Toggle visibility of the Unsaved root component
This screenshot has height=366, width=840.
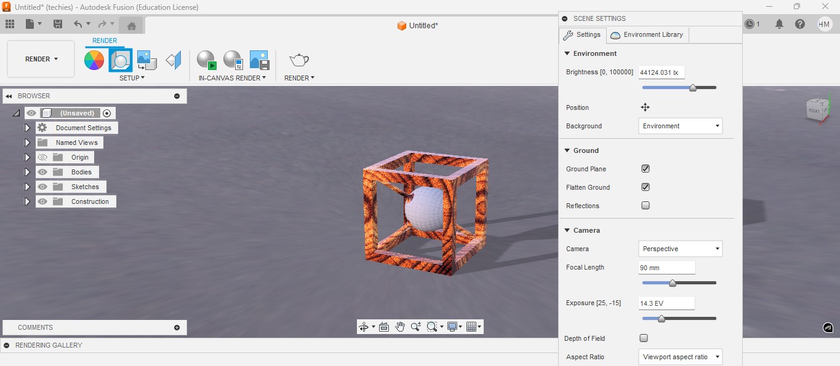(31, 113)
